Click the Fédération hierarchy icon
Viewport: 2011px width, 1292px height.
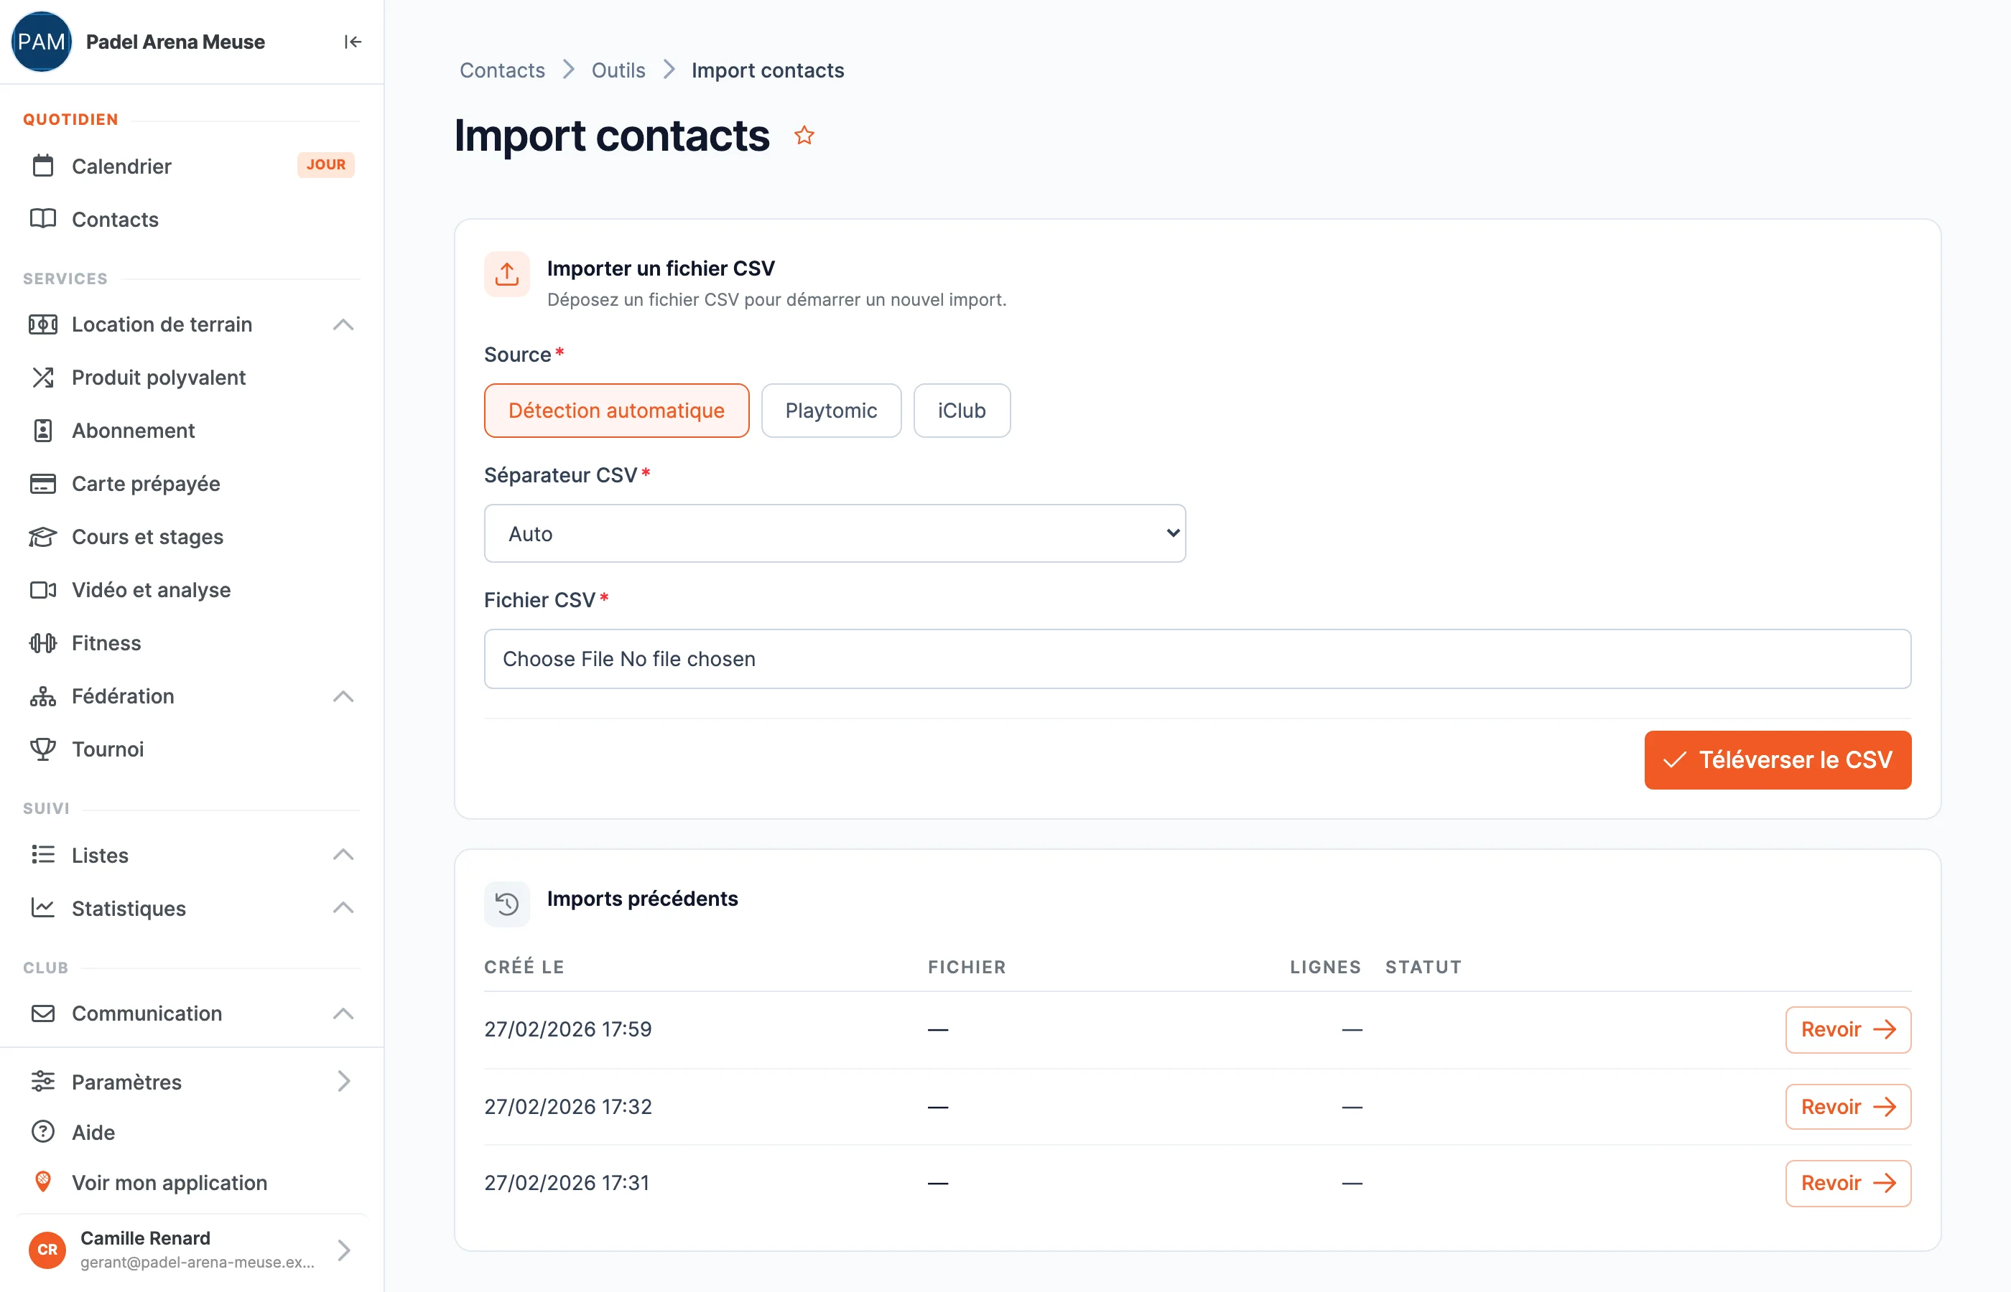point(43,696)
